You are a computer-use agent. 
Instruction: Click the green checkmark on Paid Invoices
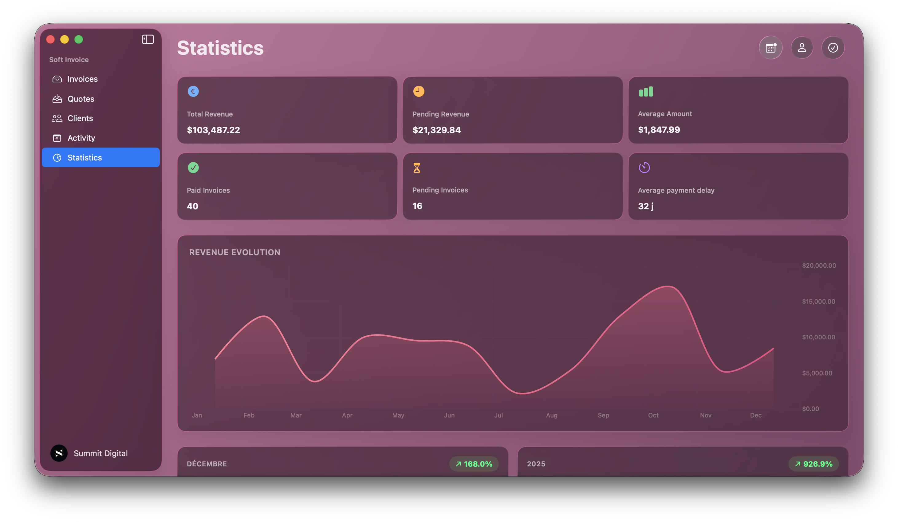[193, 168]
